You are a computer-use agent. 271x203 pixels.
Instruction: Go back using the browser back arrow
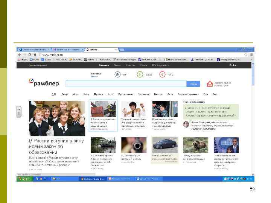pos(20,55)
